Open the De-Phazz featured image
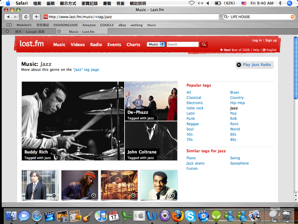298x224 pixels. click(x=151, y=101)
